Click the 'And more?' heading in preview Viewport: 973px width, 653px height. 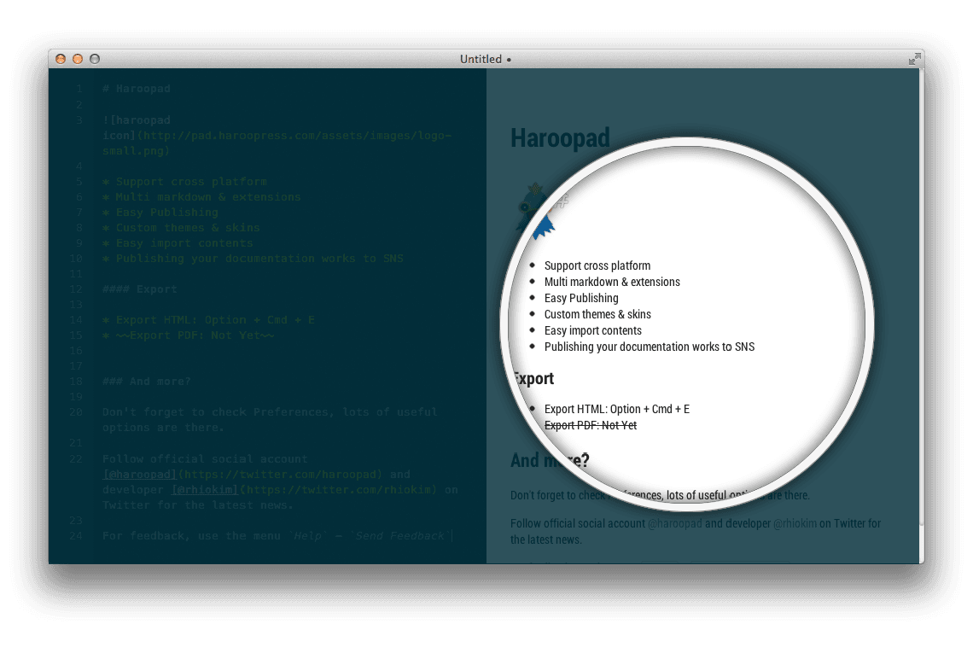tap(550, 460)
